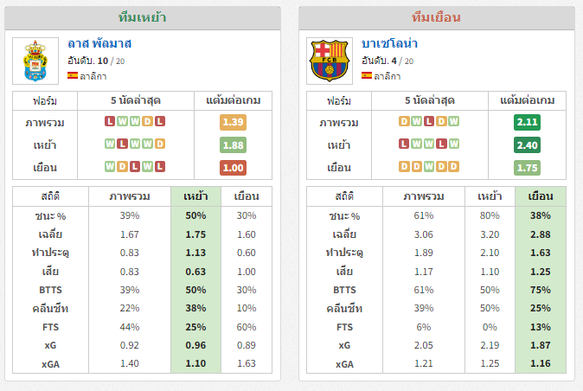Click first L result in Las Palmas overall form
The height and width of the screenshot is (391, 583).
[110, 121]
